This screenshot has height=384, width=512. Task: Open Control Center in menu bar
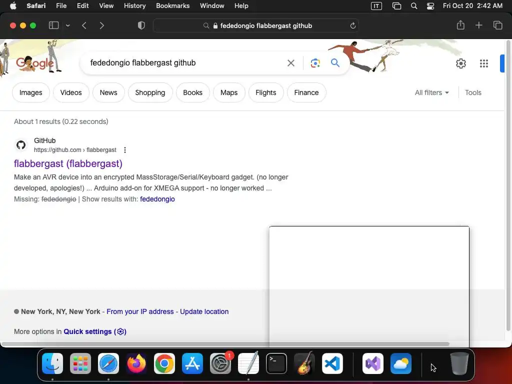[430, 6]
